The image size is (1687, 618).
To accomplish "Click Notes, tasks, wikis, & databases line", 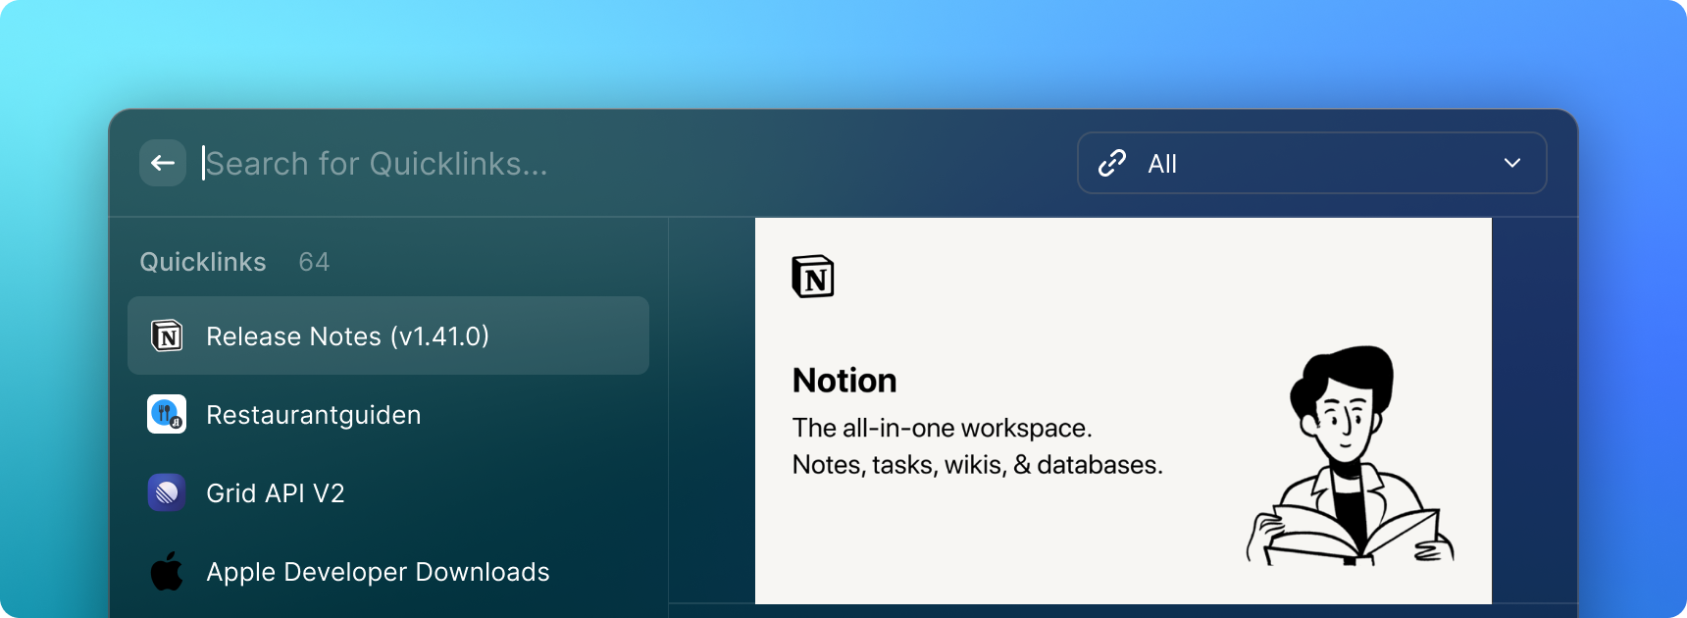I will (x=977, y=465).
